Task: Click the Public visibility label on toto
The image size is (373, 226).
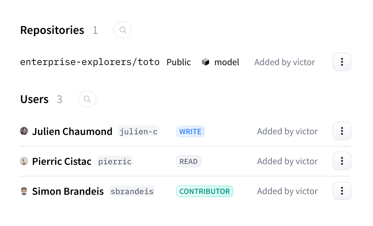Action: point(179,62)
